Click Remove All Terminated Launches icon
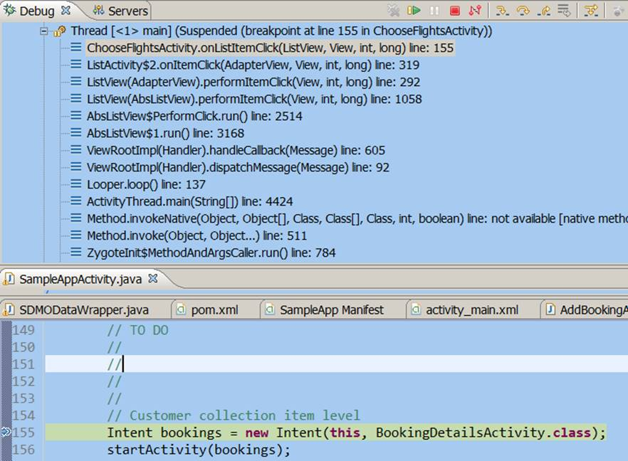The width and height of the screenshot is (628, 461). [393, 11]
